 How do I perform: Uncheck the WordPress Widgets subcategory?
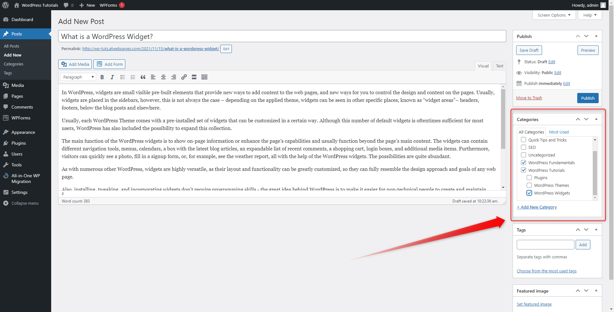(529, 193)
